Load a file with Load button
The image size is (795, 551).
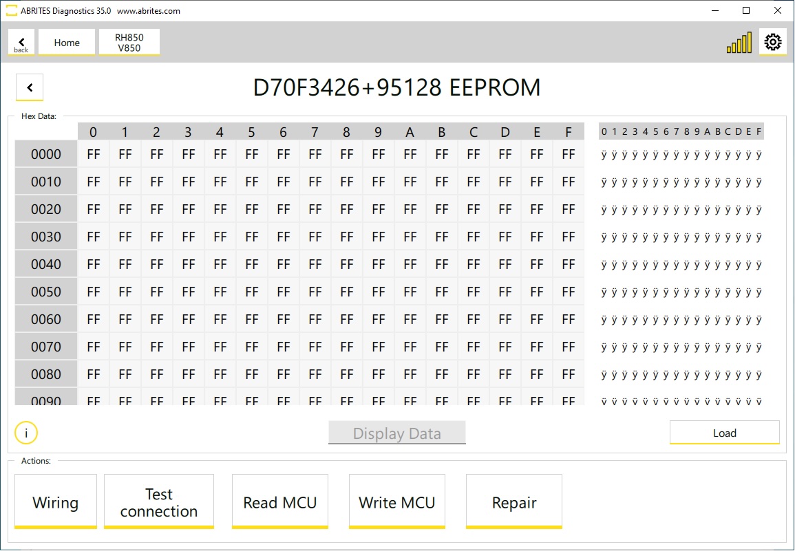pos(725,433)
